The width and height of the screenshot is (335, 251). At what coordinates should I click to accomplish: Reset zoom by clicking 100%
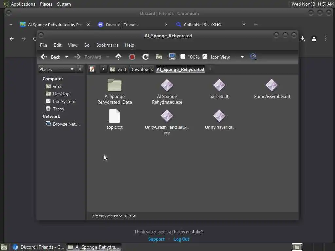point(194,57)
